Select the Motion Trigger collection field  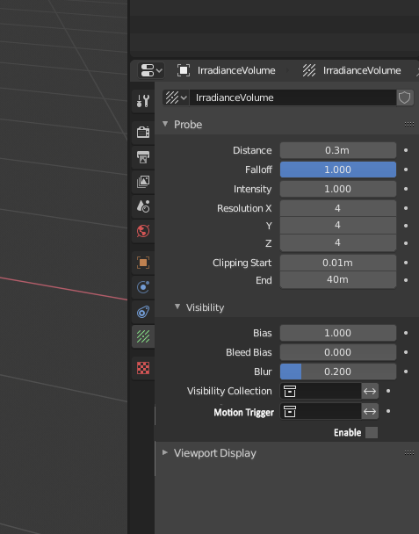click(x=321, y=412)
